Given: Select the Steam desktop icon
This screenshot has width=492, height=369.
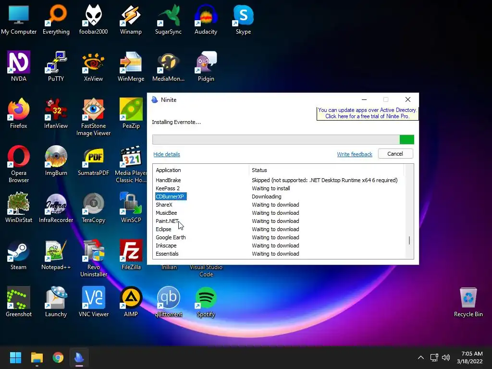Looking at the screenshot, I should [x=19, y=255].
